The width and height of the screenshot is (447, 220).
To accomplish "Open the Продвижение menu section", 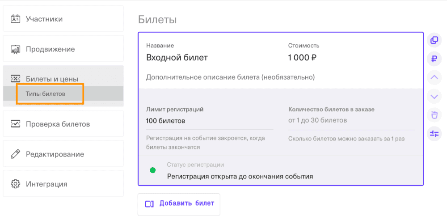I will pos(63,49).
